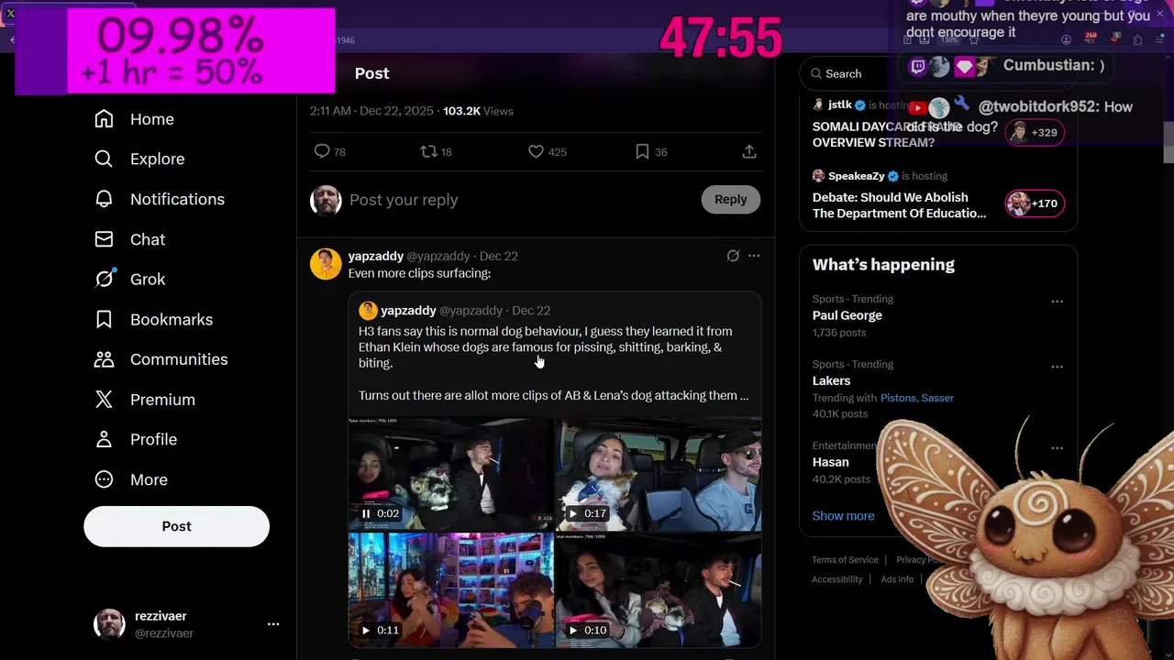This screenshot has width=1174, height=660.
Task: Play the 0:17 video clip
Action: pyautogui.click(x=573, y=513)
